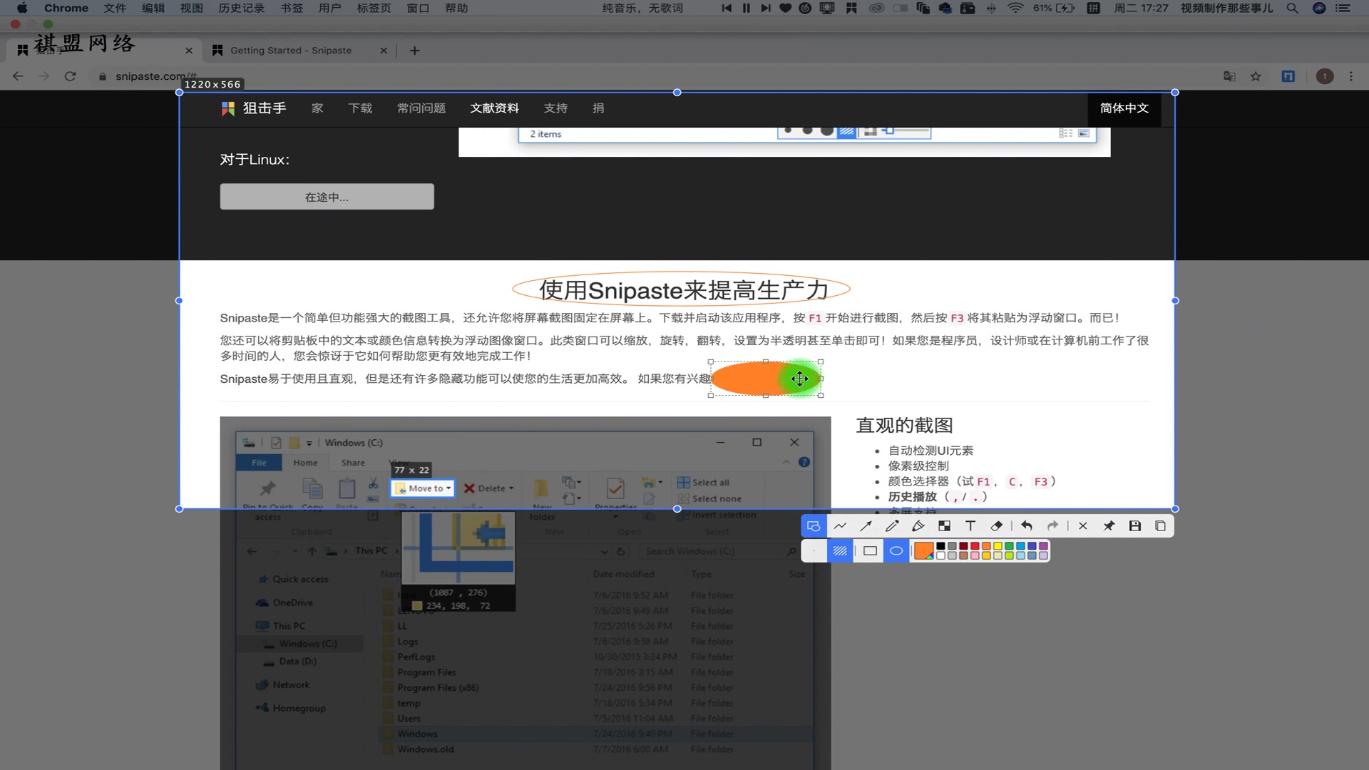Click the 在途中... Linux button
The image size is (1369, 770).
click(327, 197)
